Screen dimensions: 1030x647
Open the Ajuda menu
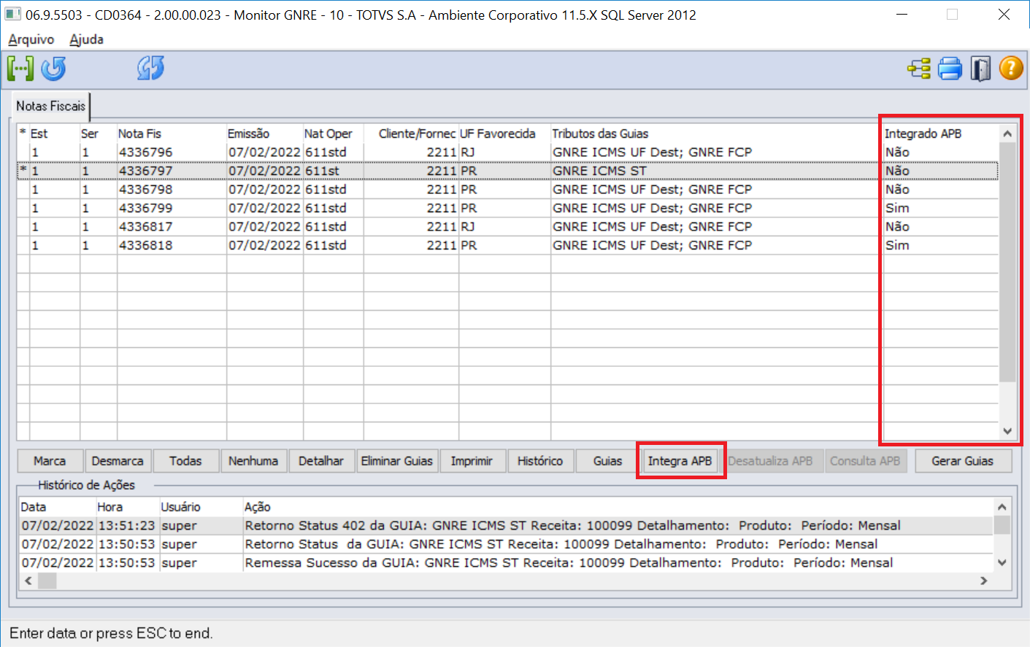(86, 39)
